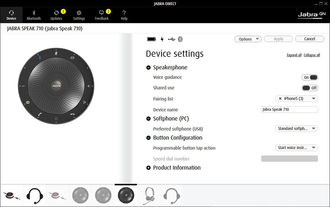Click the battery status icon
This screenshot has height=207, width=330.
coord(151,39)
